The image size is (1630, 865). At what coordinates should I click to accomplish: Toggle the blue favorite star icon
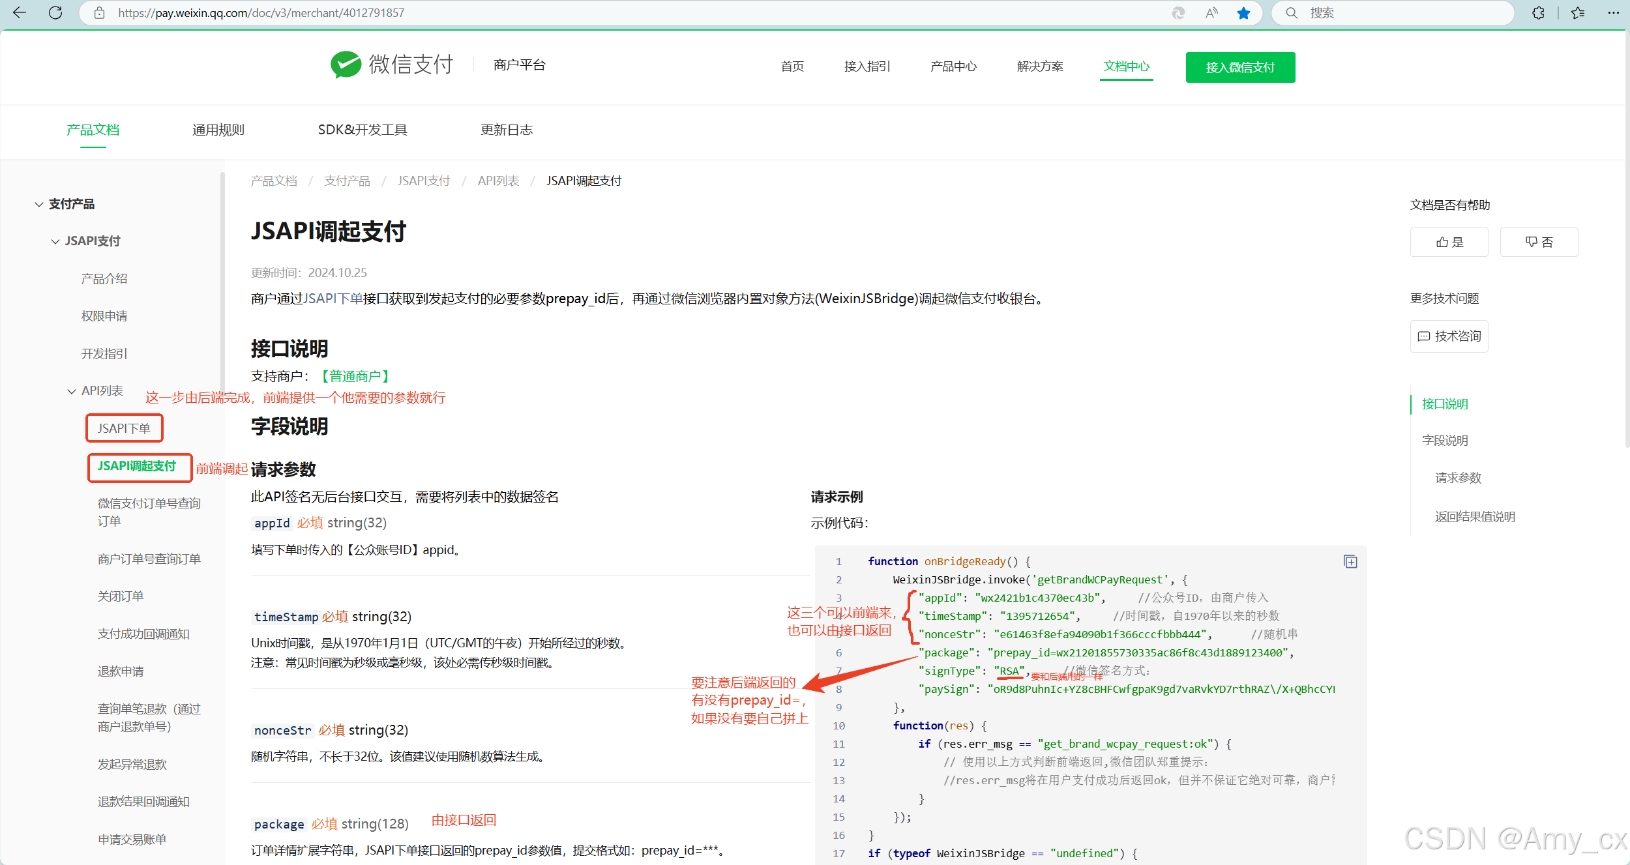[x=1243, y=13]
